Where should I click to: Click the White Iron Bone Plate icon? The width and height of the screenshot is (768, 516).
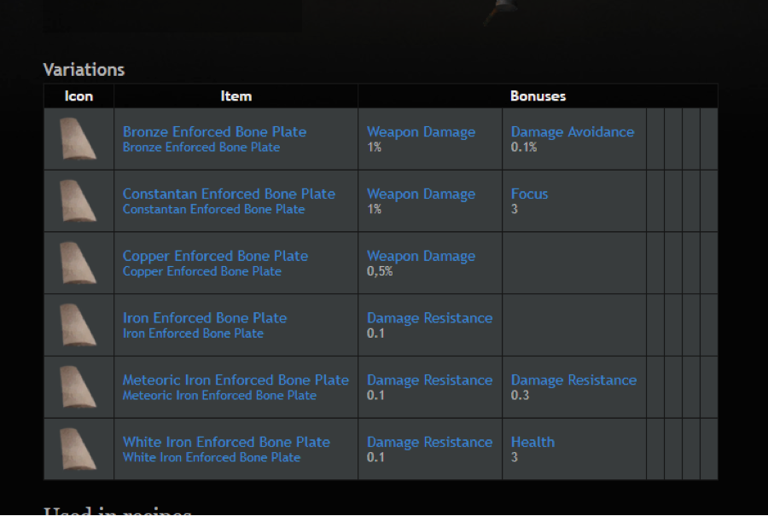[78, 449]
